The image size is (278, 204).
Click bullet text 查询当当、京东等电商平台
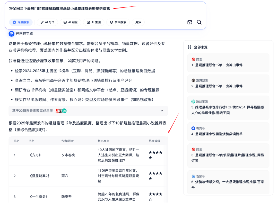point(73,80)
